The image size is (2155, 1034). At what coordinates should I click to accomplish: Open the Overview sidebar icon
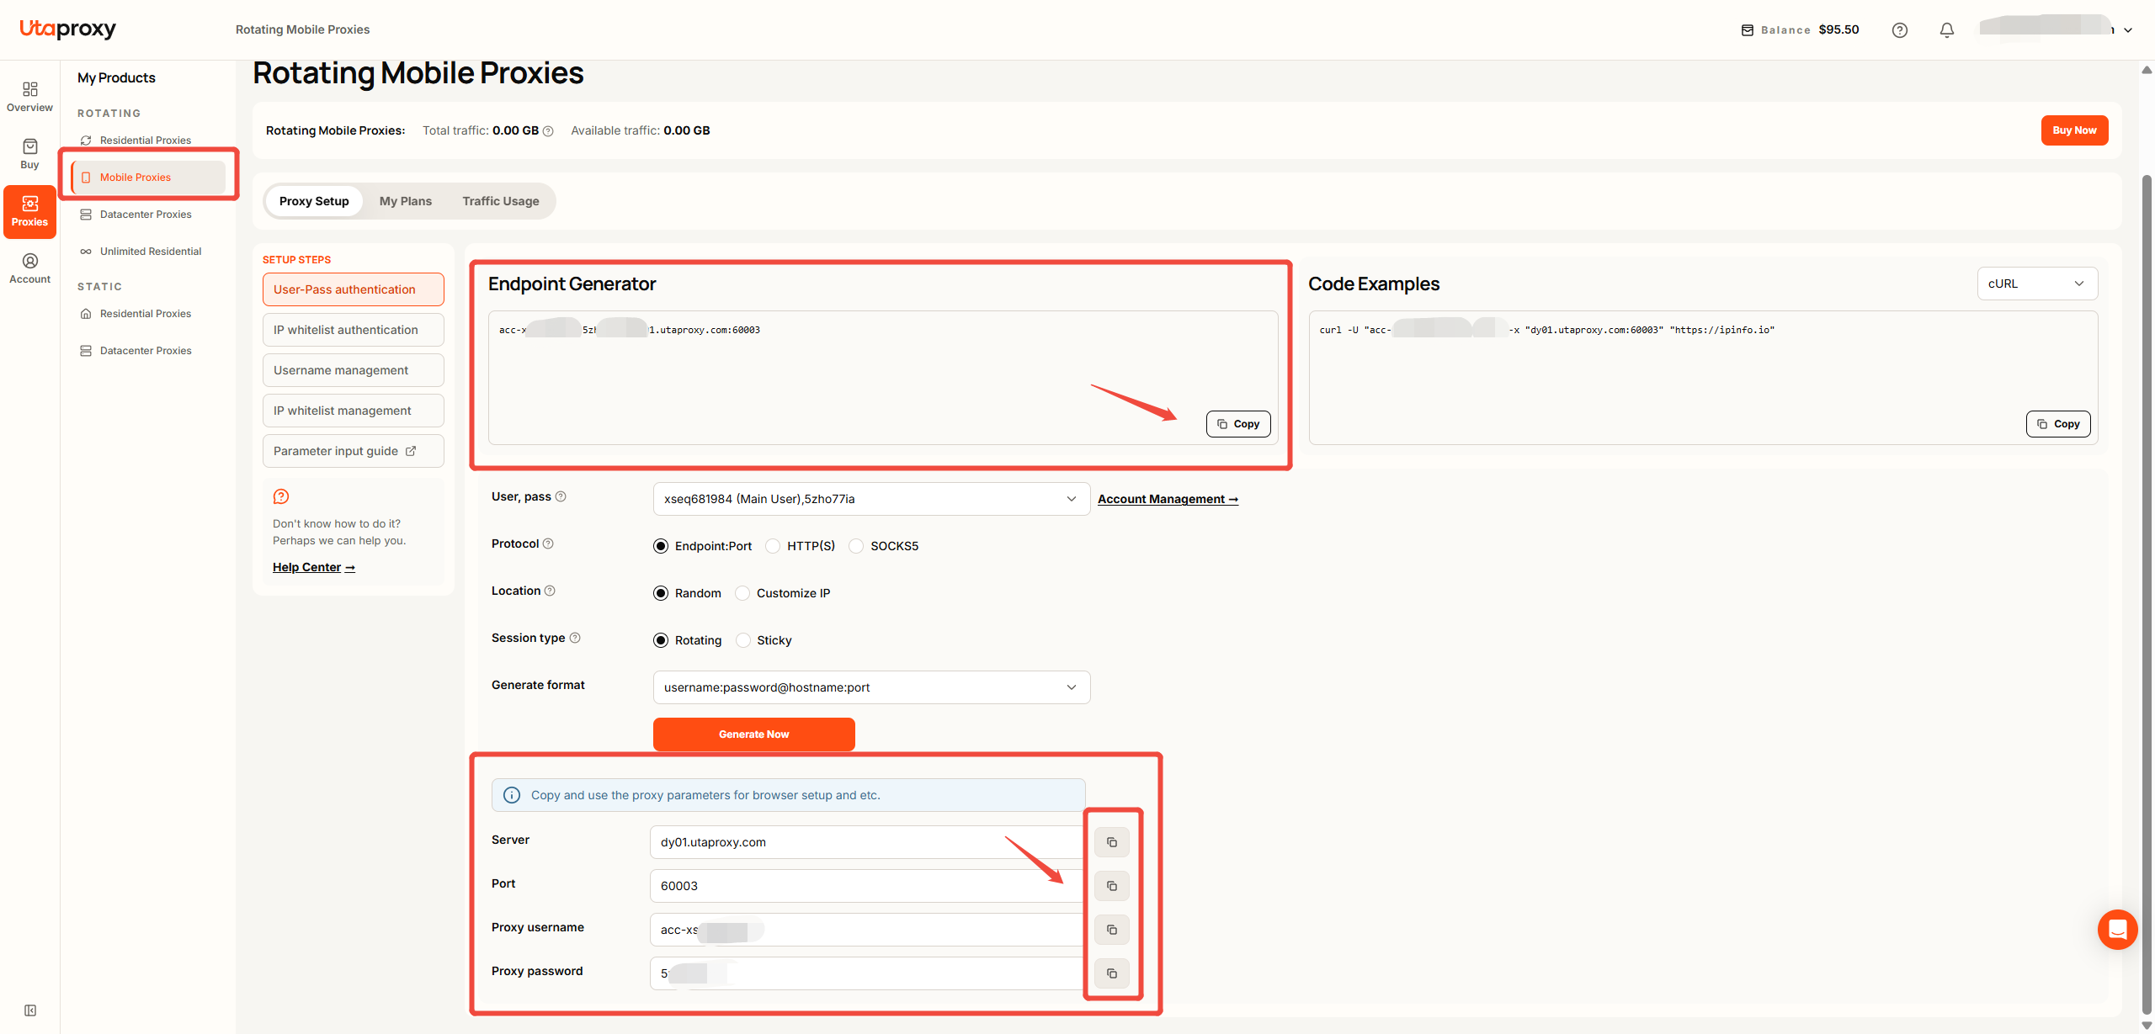[x=29, y=97]
